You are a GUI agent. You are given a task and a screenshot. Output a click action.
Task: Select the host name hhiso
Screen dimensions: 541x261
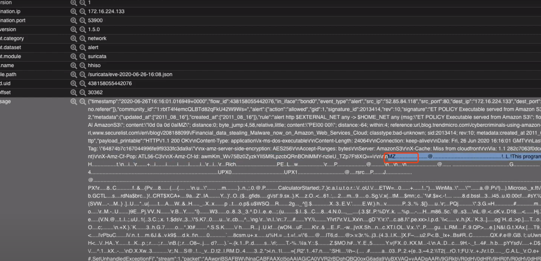coord(94,65)
